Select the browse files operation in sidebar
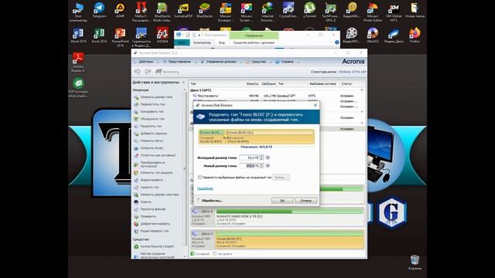Screen dimensions: 495x278 (149, 209)
